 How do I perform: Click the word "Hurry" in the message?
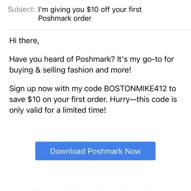120,100
